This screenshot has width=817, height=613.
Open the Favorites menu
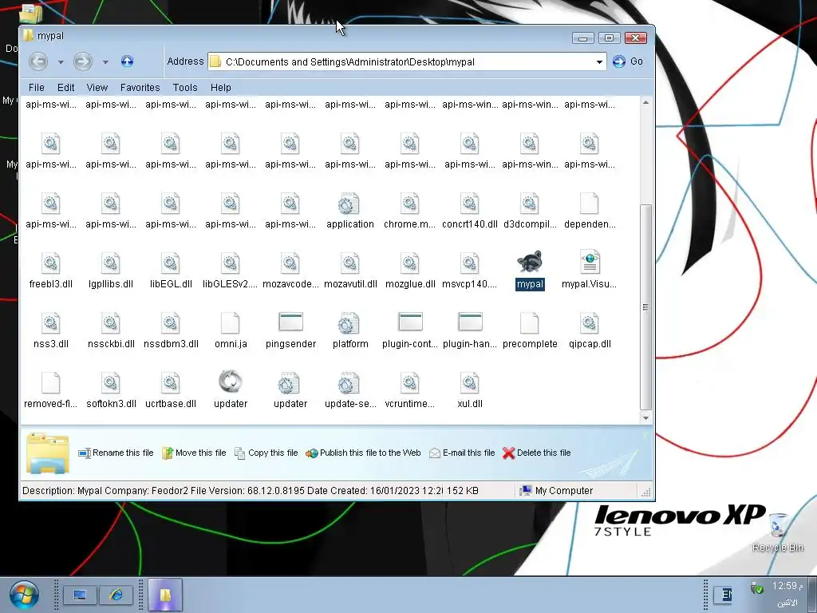click(140, 88)
